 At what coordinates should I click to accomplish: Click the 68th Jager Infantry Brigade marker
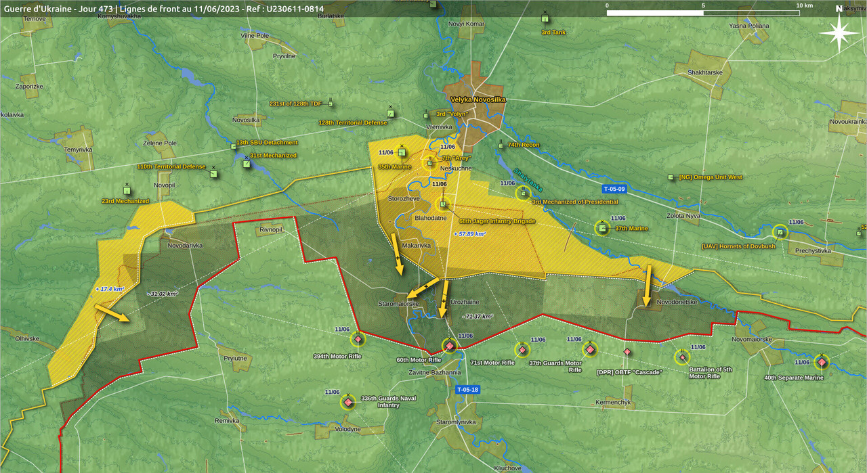pyautogui.click(x=443, y=204)
